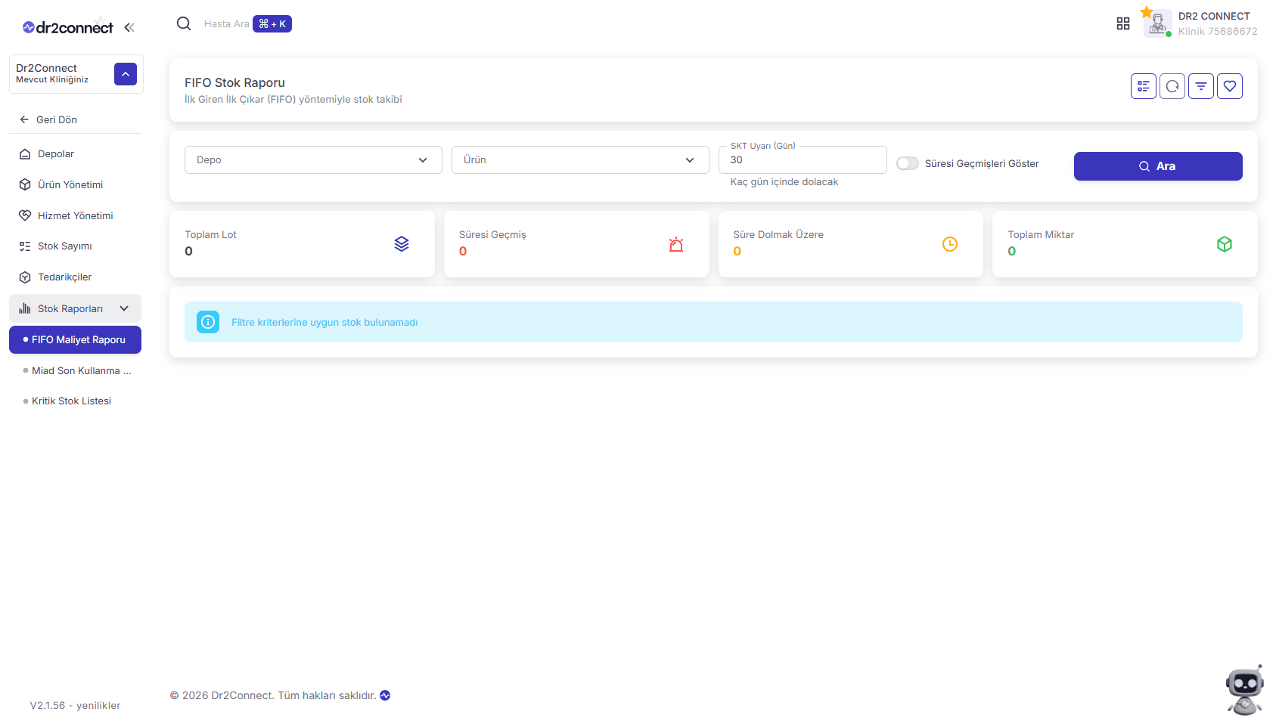Click the list view icon button
1276x718 pixels.
click(x=1144, y=86)
